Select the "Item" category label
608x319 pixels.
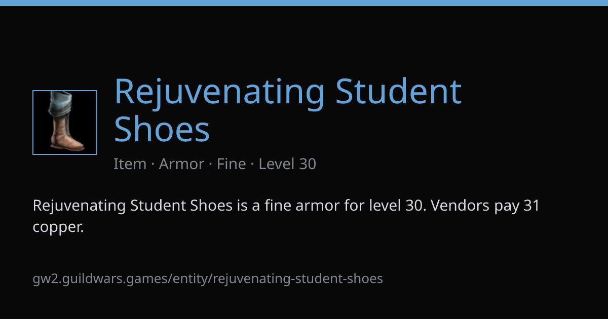(x=130, y=164)
